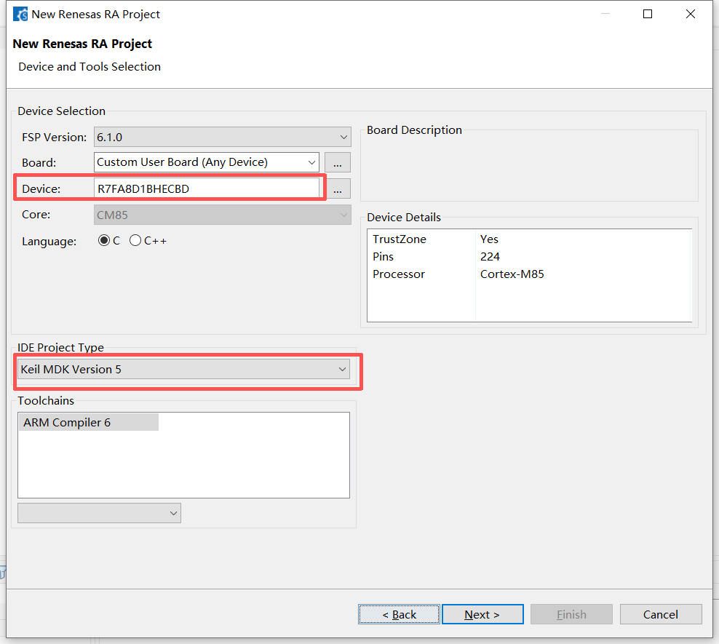
Task: Select the C language radio button
Action: click(104, 241)
